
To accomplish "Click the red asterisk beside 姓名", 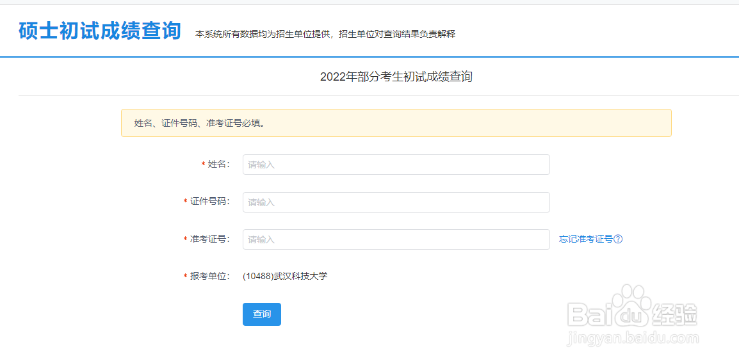I will 204,165.
